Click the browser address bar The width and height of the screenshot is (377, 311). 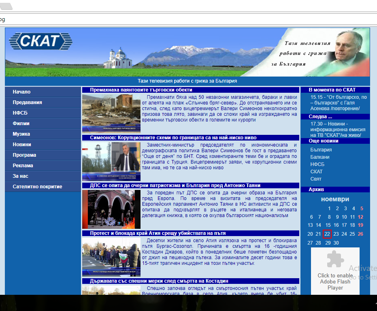point(189,19)
